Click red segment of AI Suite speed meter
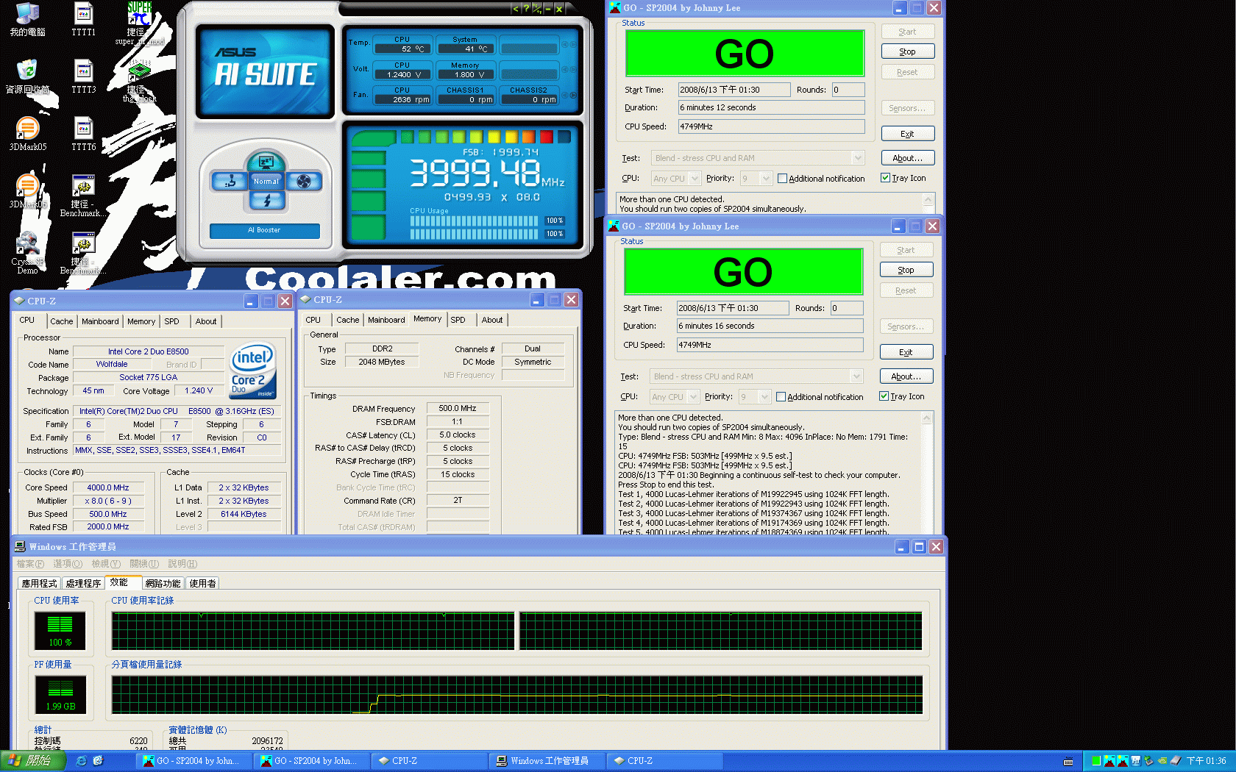The image size is (1236, 772). point(546,137)
